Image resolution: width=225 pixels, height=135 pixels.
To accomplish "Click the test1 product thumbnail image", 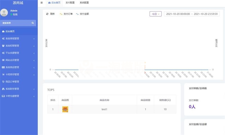I will tap(65, 109).
